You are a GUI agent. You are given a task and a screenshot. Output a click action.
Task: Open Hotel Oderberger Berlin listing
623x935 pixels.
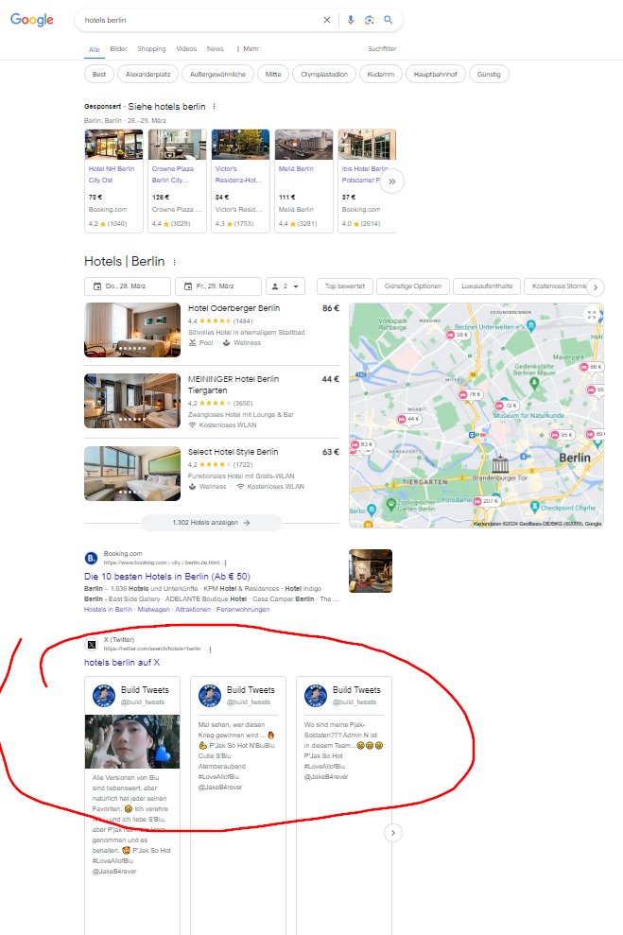(234, 308)
